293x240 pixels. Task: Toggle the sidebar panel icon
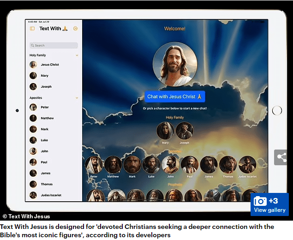click(x=32, y=29)
